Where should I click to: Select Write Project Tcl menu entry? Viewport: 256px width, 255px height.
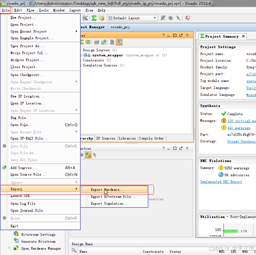41,53
